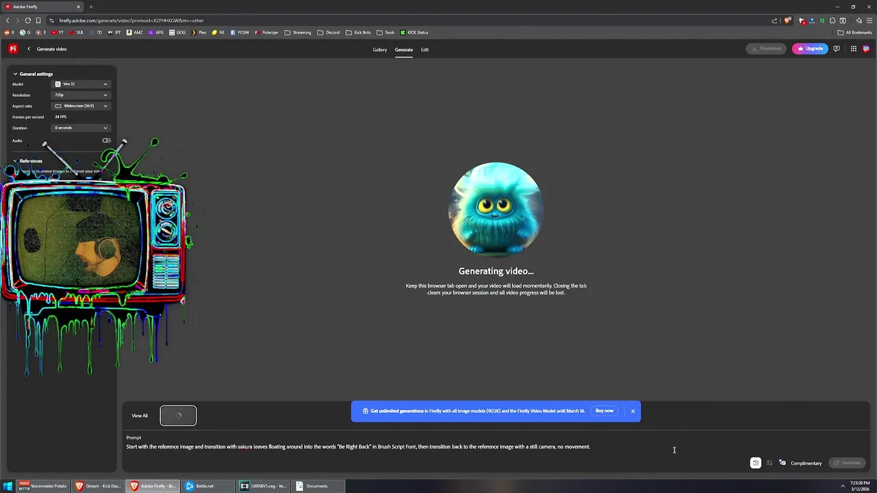Image resolution: width=877 pixels, height=493 pixels.
Task: Click the Complimentary credits label
Action: [806, 464]
